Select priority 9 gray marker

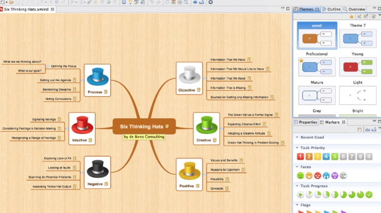369,156
